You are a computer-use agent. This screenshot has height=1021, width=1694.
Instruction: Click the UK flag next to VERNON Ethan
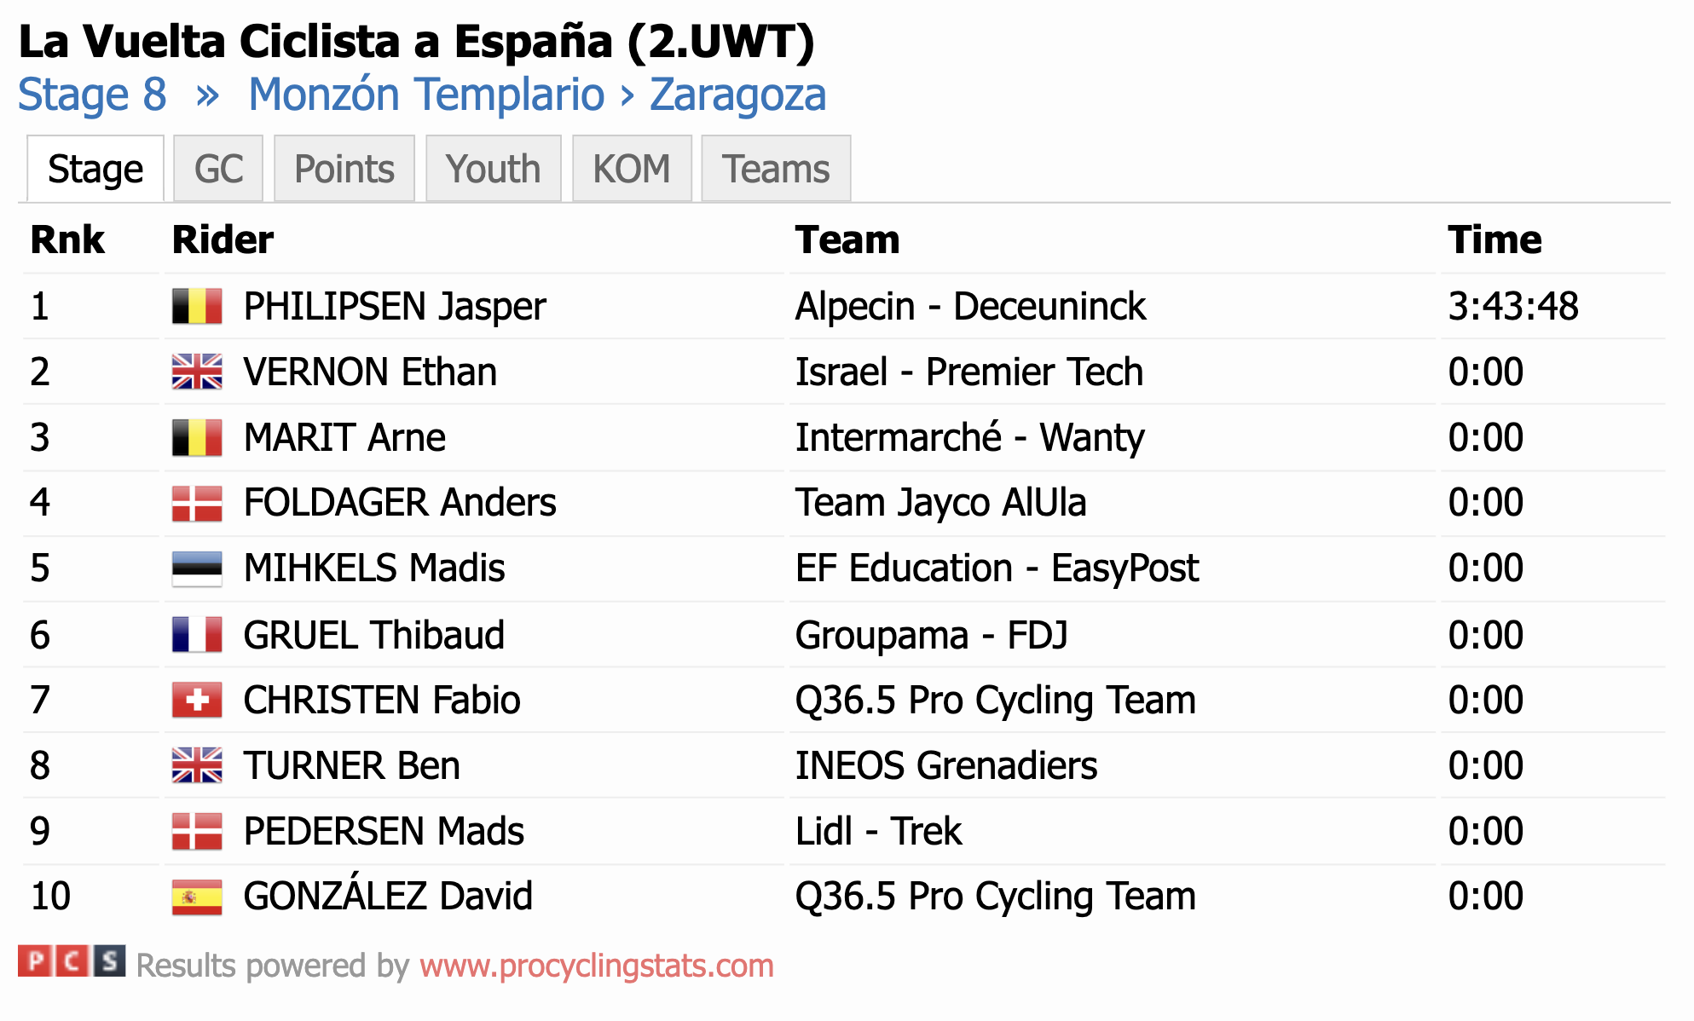coord(197,372)
